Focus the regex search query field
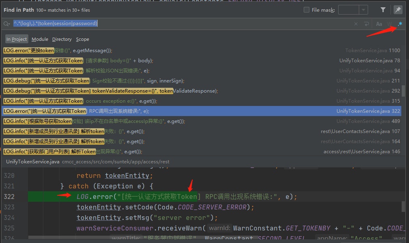The width and height of the screenshot is (409, 243). tap(183, 24)
